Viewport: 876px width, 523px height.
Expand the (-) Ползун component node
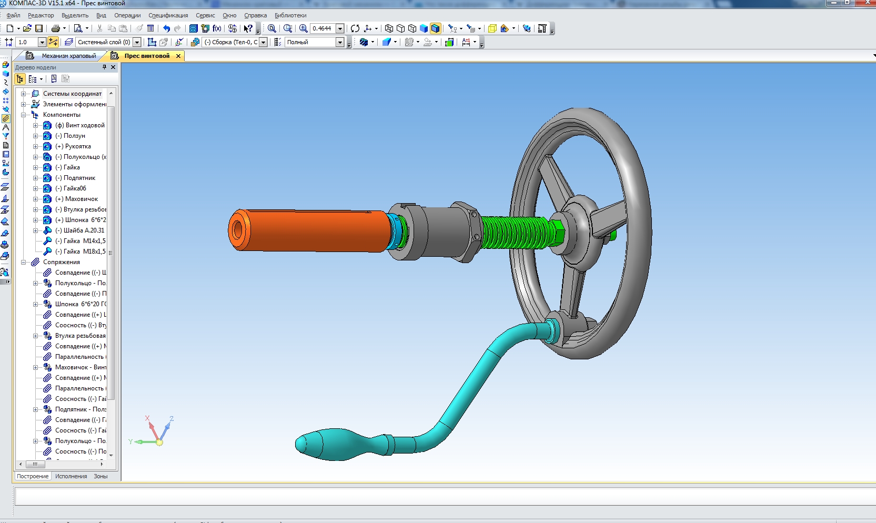35,136
